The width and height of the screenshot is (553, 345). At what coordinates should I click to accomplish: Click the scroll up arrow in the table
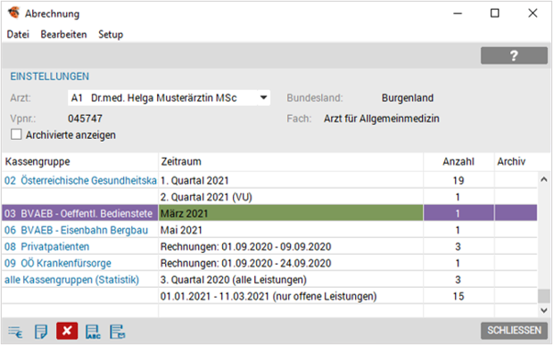pos(544,180)
